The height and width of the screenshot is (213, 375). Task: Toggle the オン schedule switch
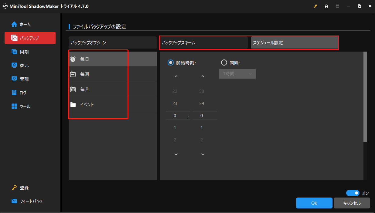click(353, 193)
